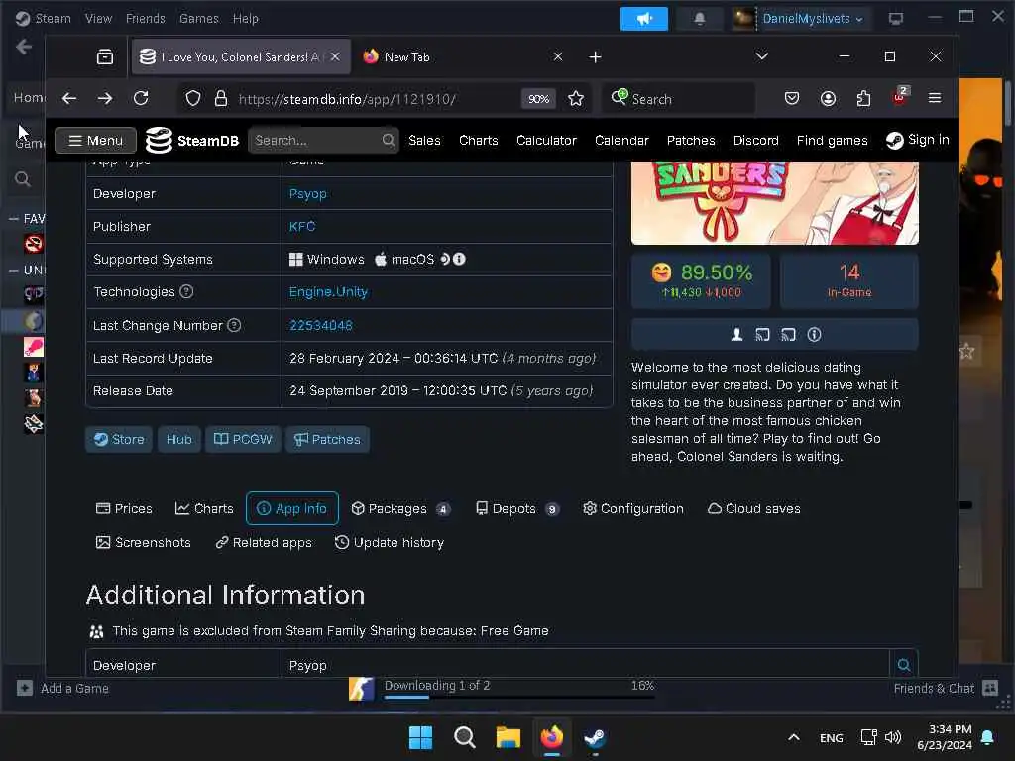Open publisher KFC link

pyautogui.click(x=302, y=227)
